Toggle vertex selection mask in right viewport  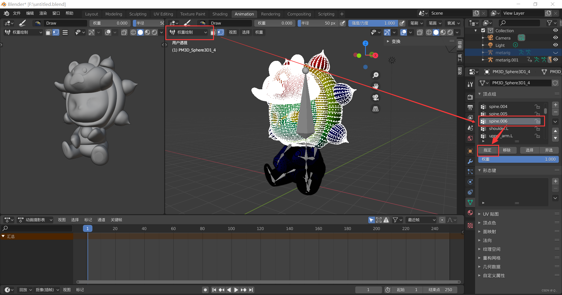pos(221,32)
